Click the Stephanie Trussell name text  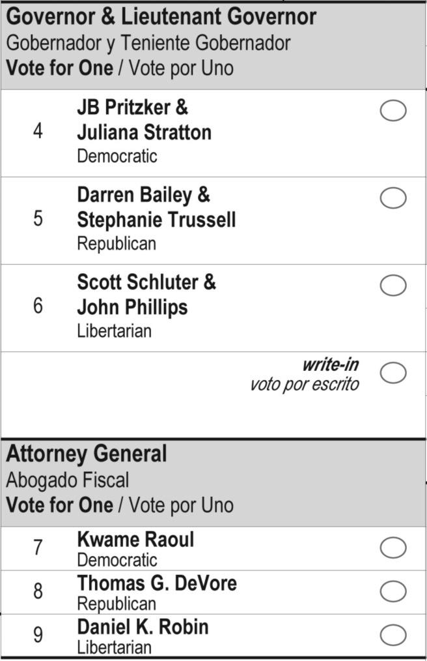pos(156,220)
